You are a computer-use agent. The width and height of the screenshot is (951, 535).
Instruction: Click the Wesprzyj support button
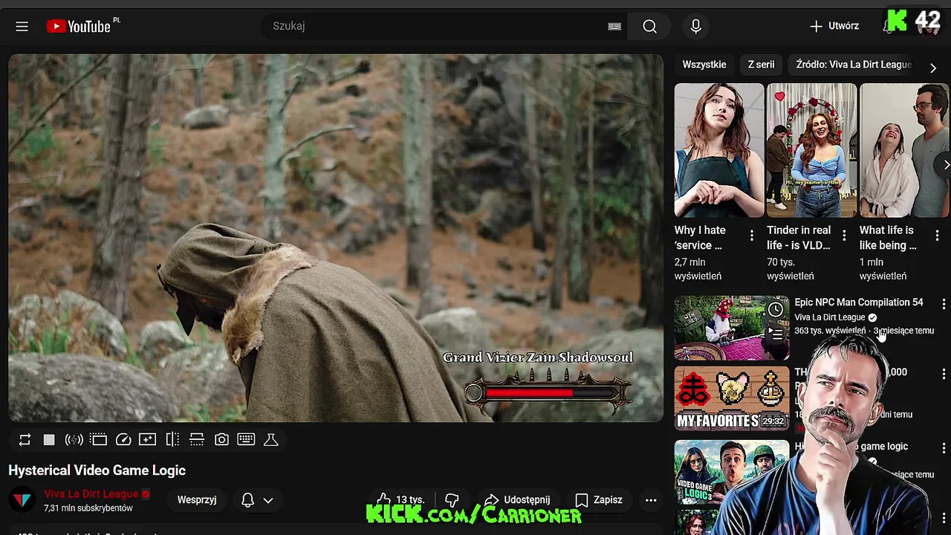(x=197, y=500)
